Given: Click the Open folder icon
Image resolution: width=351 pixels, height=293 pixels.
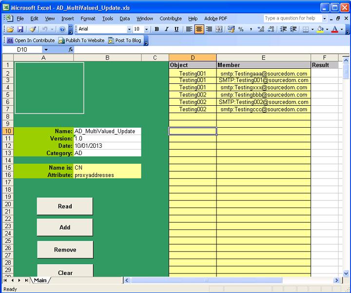Looking at the screenshot, I should tap(10, 29).
